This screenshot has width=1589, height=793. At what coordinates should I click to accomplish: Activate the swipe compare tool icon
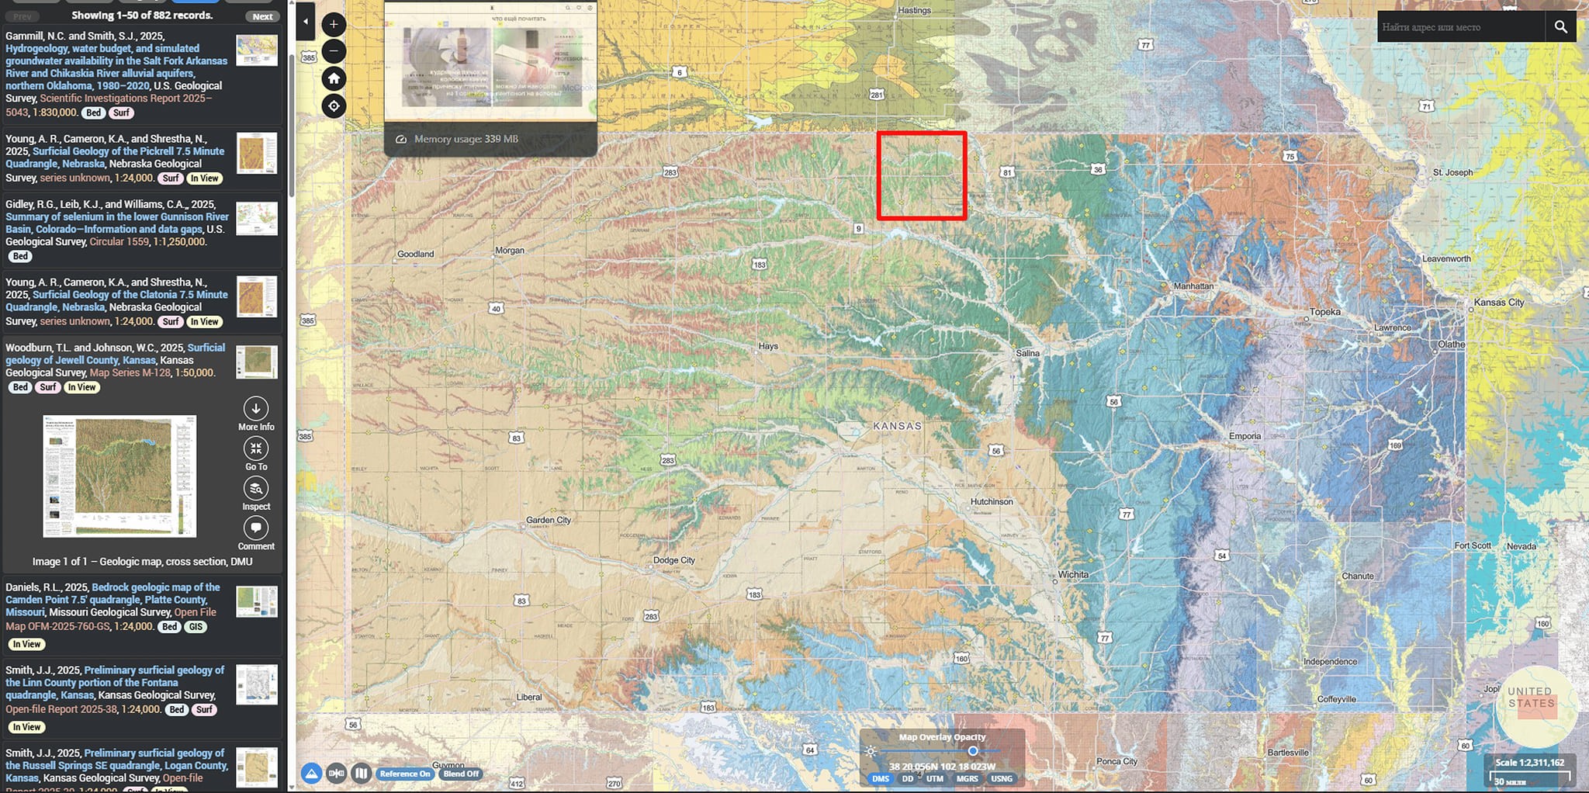(x=336, y=773)
